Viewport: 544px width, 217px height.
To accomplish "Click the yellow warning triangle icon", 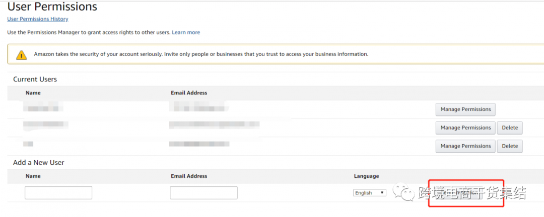I will click(21, 54).
